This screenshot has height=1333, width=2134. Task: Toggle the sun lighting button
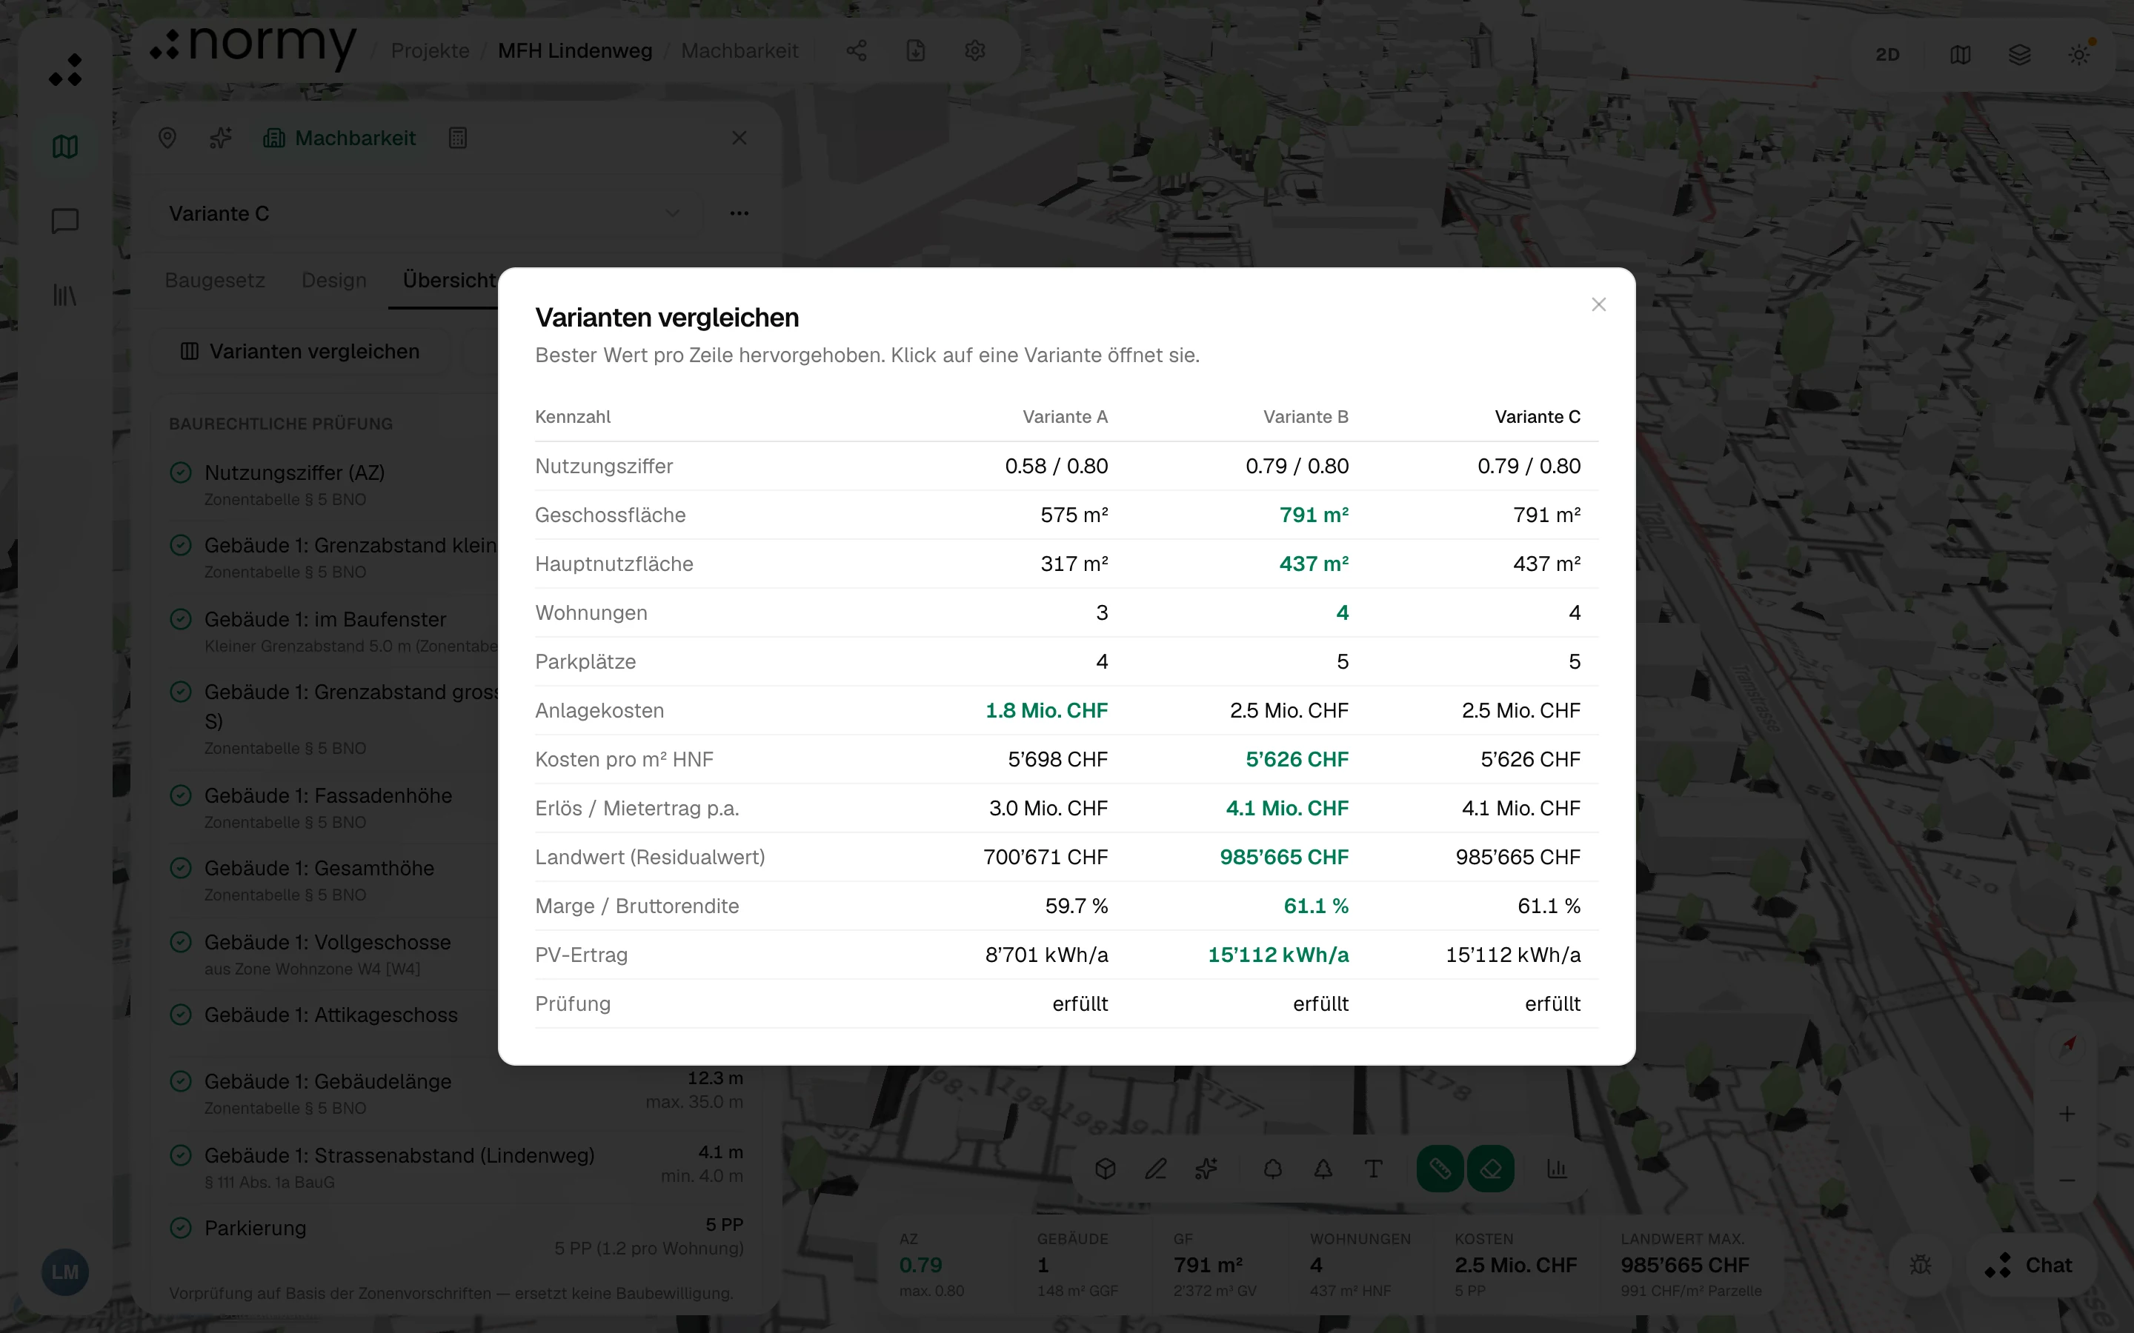point(2078,55)
